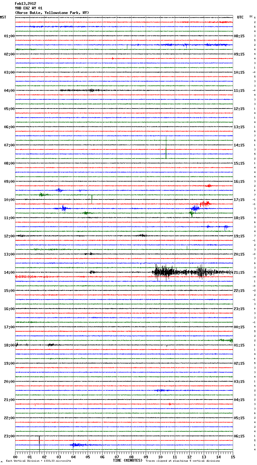Select the station code "YHB EHZ WY 01"
Viewport: 257px width, 465px height.
[x=29, y=8]
